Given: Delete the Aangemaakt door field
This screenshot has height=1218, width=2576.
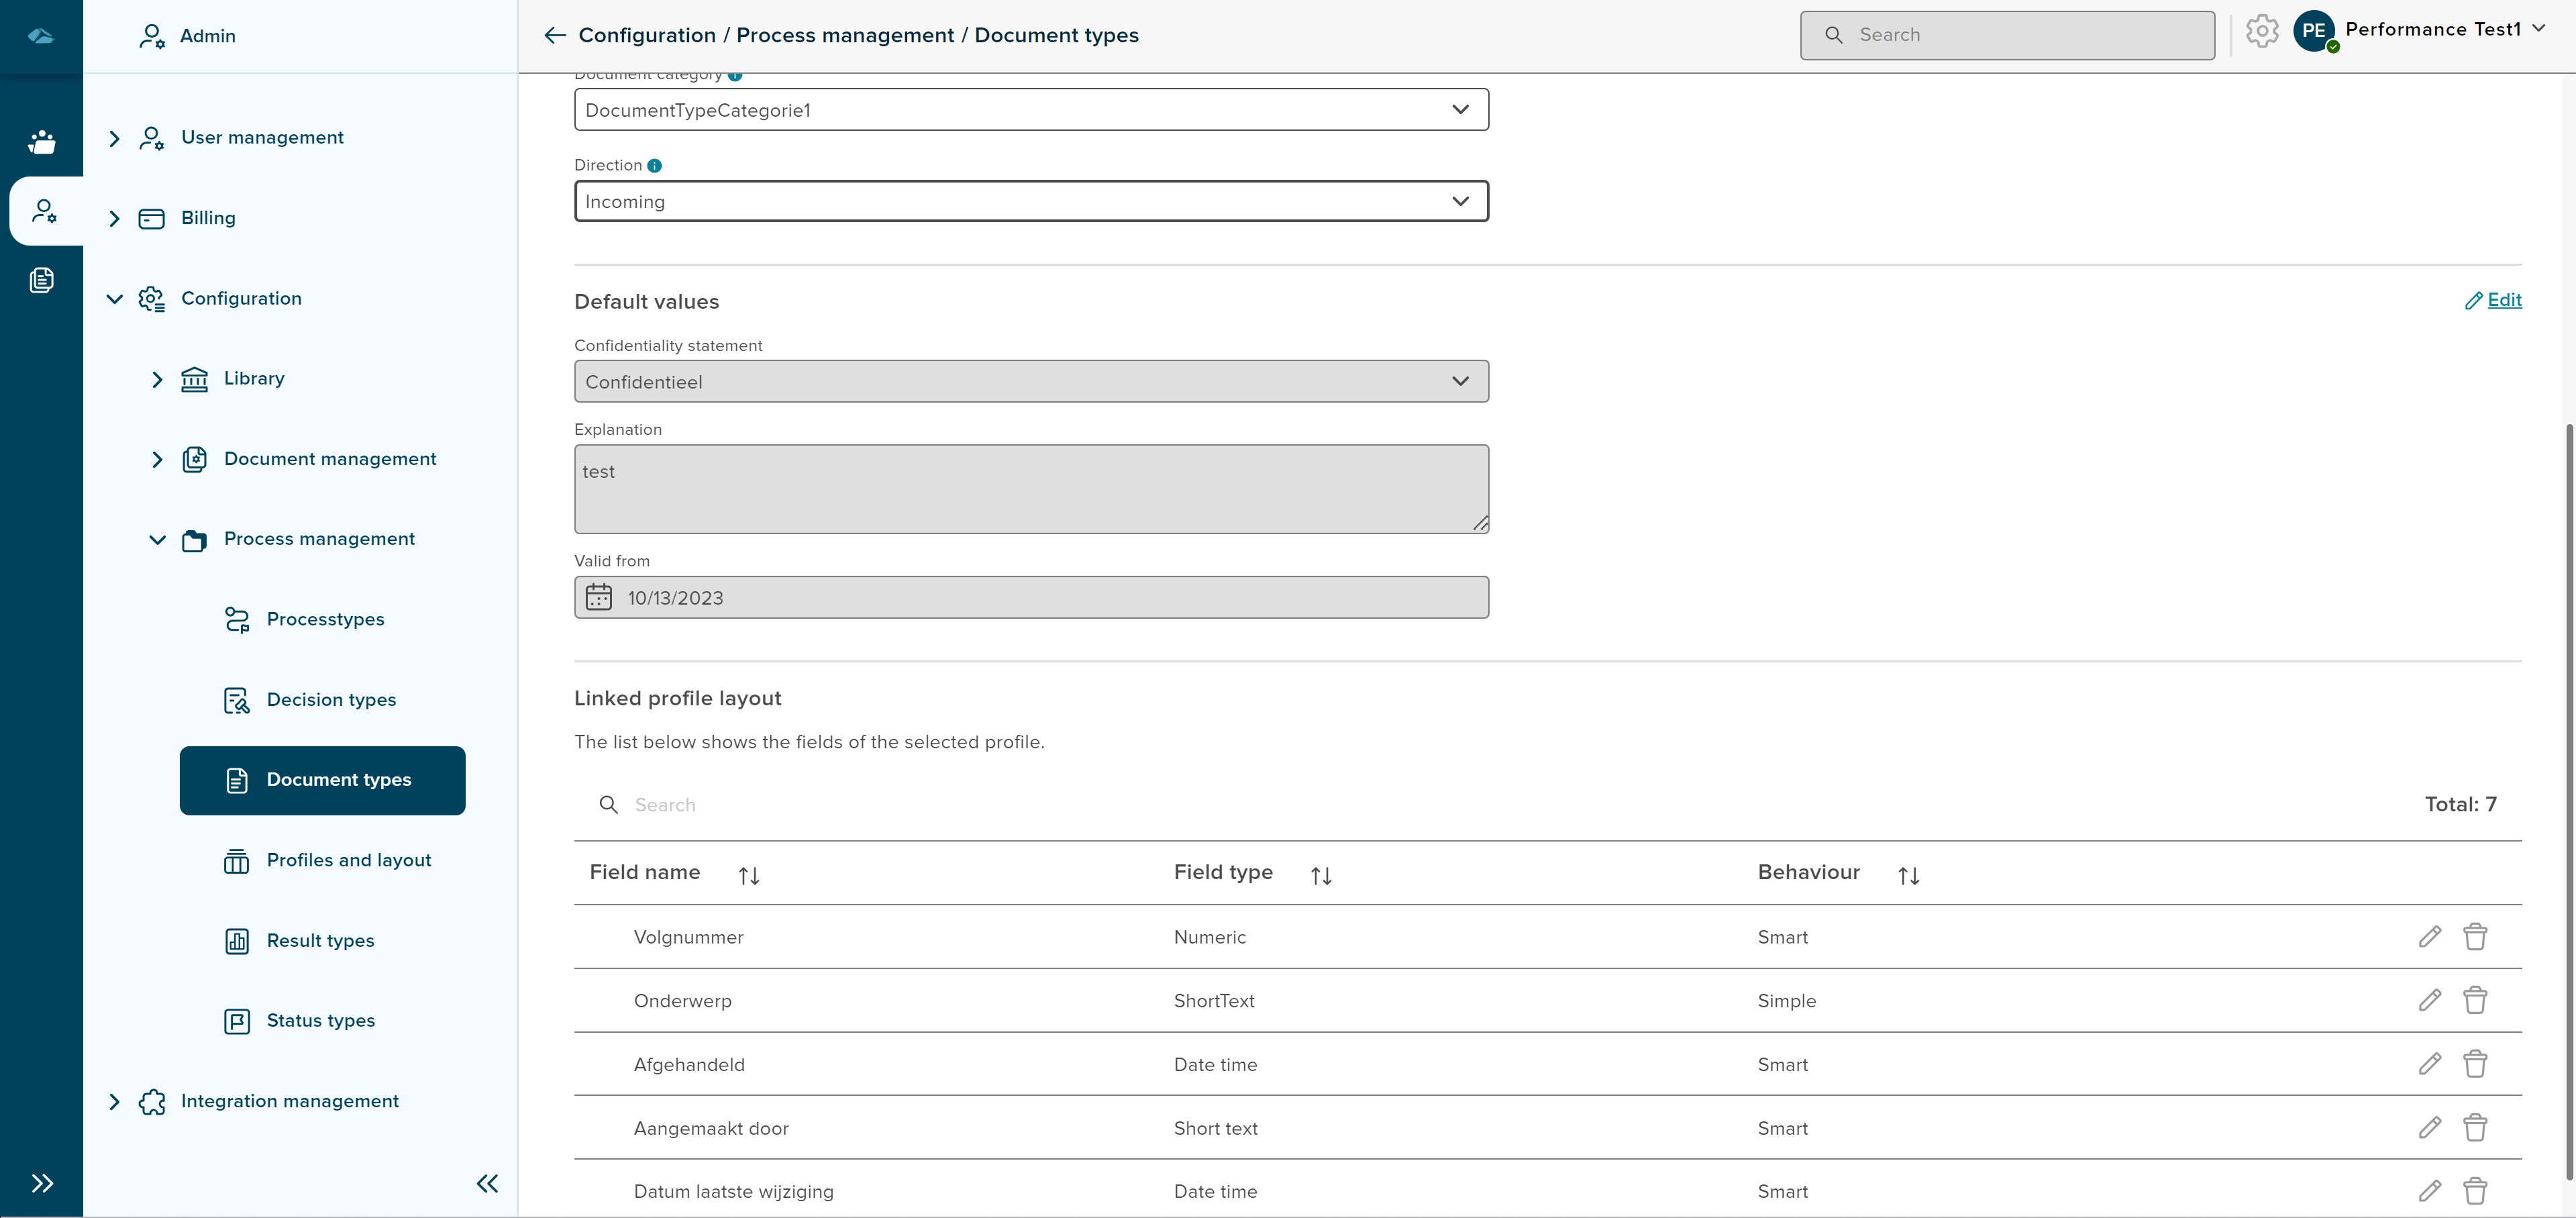Looking at the screenshot, I should pyautogui.click(x=2474, y=1128).
